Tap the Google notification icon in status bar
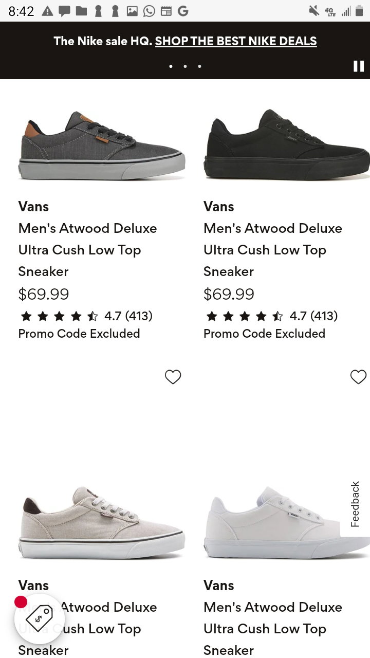The image size is (370, 658). click(x=183, y=11)
